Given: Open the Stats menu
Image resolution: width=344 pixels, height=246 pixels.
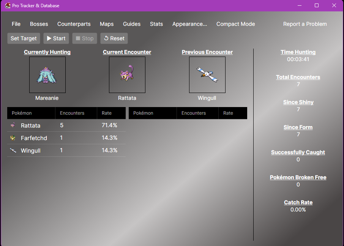Looking at the screenshot, I should (156, 24).
